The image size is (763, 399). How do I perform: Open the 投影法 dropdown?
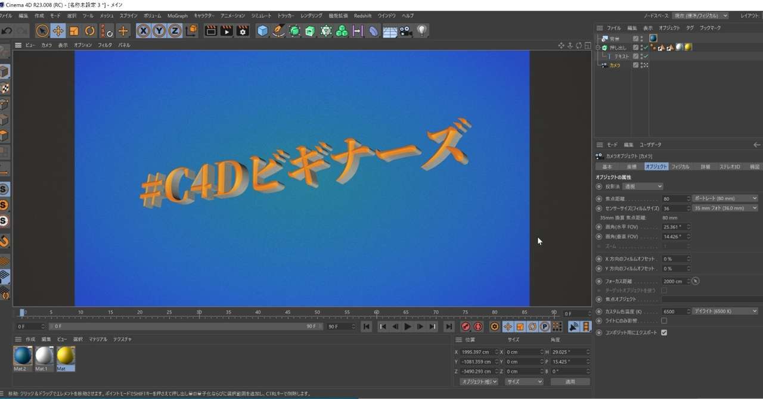click(x=643, y=186)
